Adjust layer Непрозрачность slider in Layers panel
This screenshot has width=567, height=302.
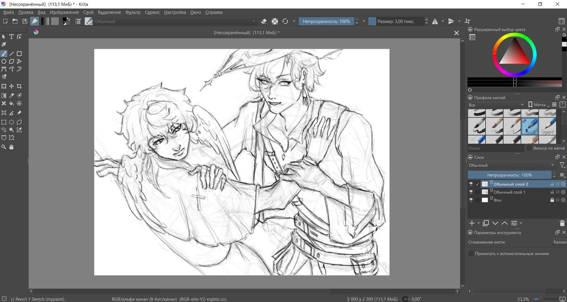pos(510,175)
